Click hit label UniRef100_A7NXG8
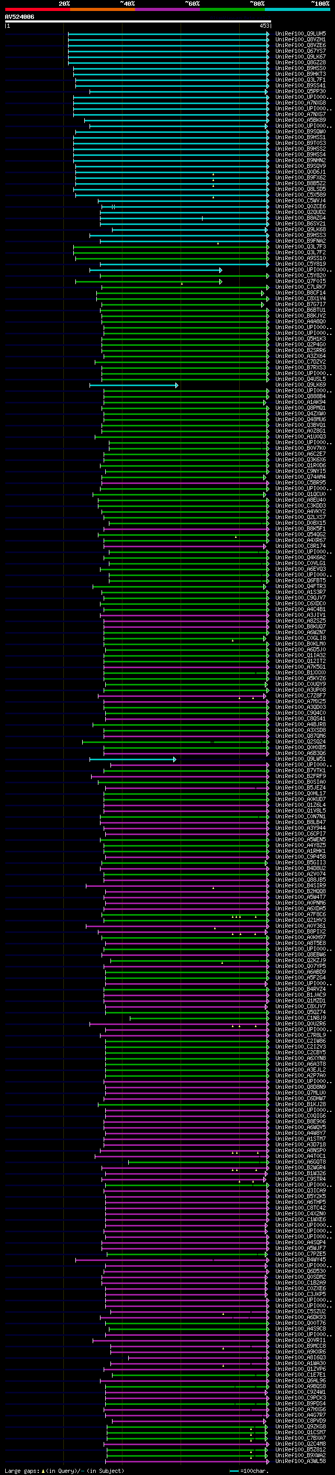335x1475 pixels. click(x=300, y=103)
